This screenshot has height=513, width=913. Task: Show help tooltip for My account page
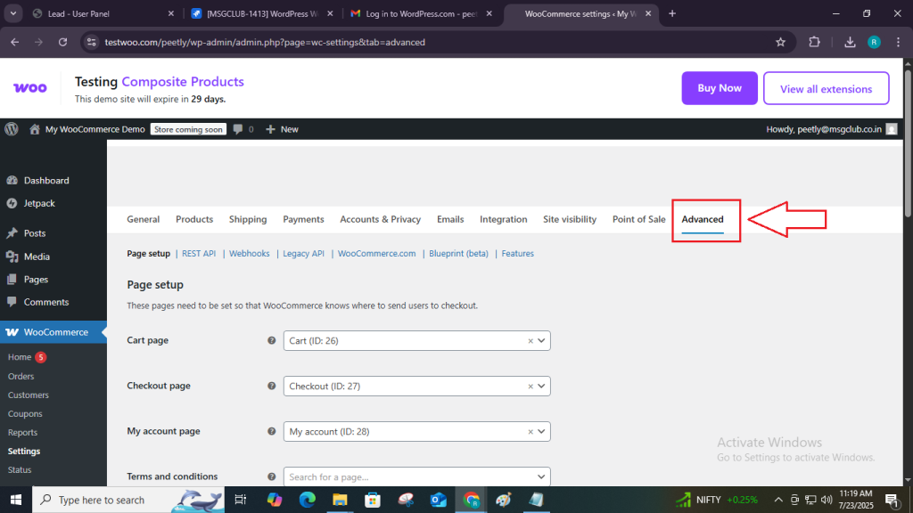[x=271, y=432]
